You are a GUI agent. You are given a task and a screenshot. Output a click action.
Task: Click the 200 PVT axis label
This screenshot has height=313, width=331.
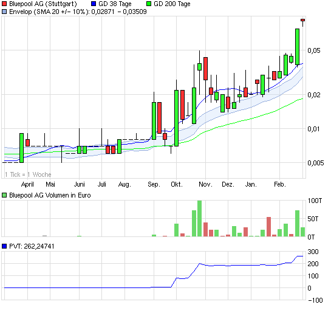tap(313, 264)
